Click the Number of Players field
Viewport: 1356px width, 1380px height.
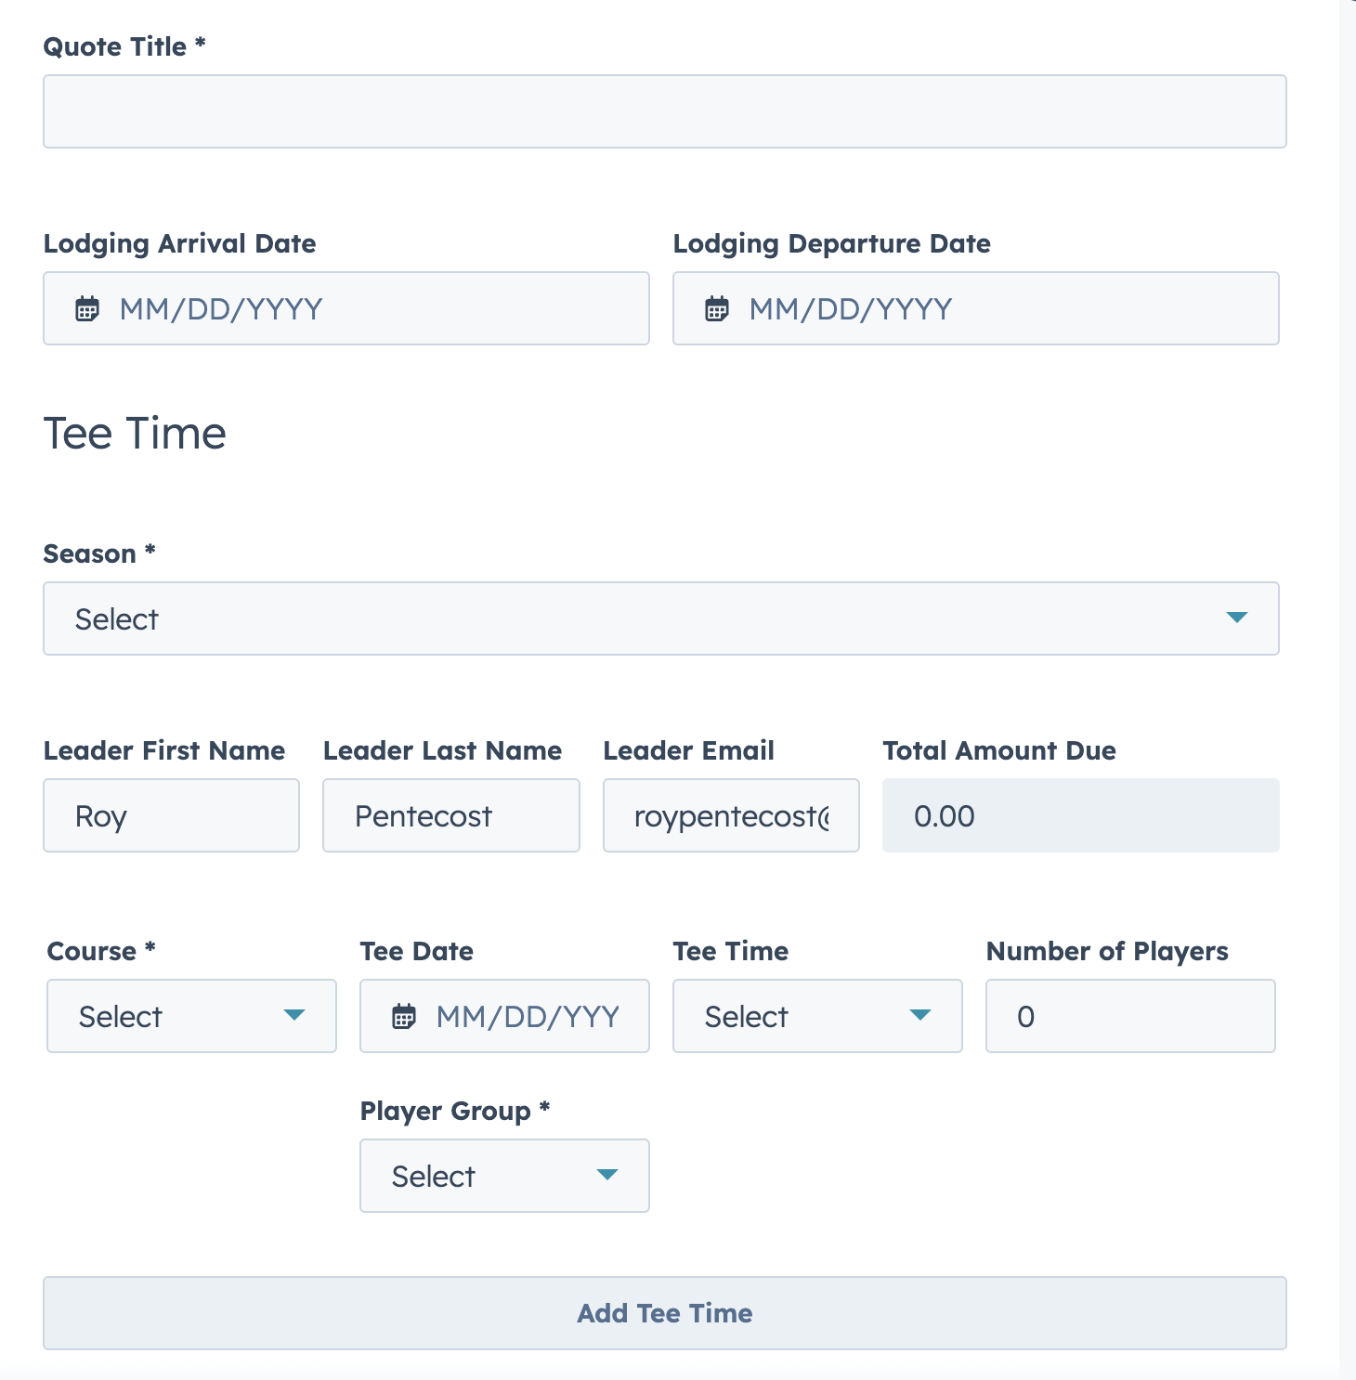tap(1129, 1016)
